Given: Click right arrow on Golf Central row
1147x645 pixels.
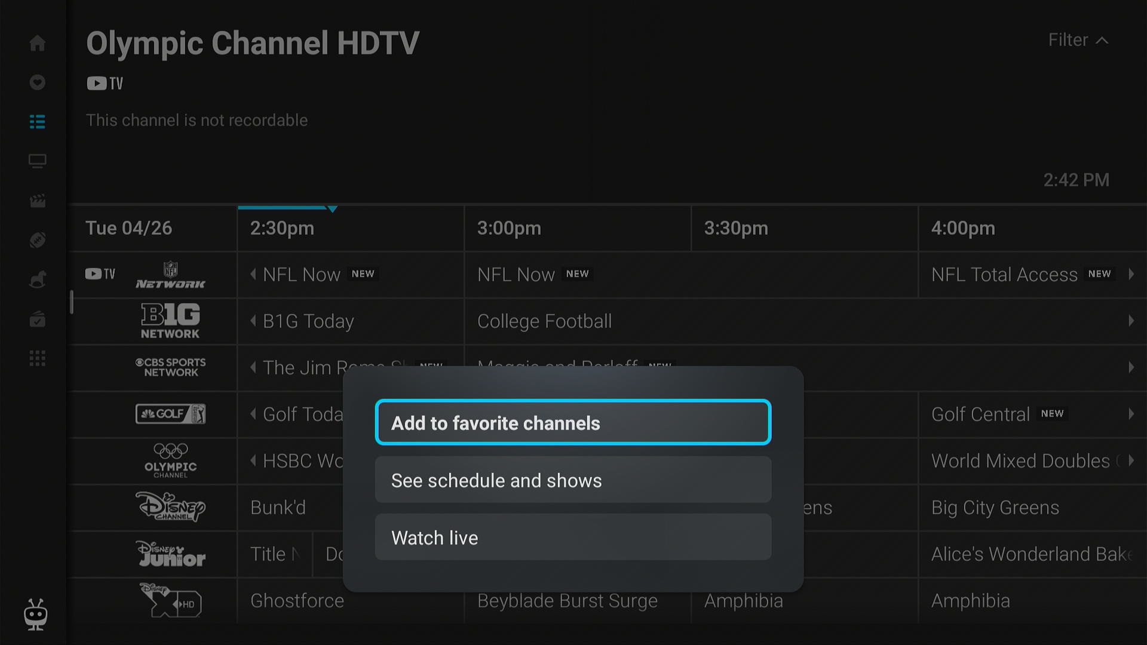Looking at the screenshot, I should point(1131,414).
